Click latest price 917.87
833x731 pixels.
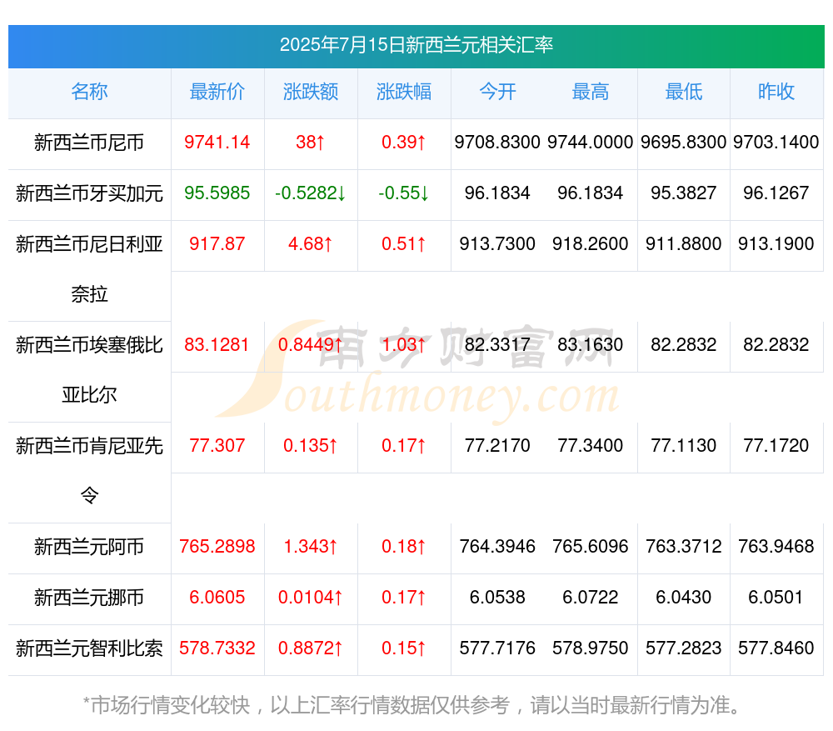217,244
